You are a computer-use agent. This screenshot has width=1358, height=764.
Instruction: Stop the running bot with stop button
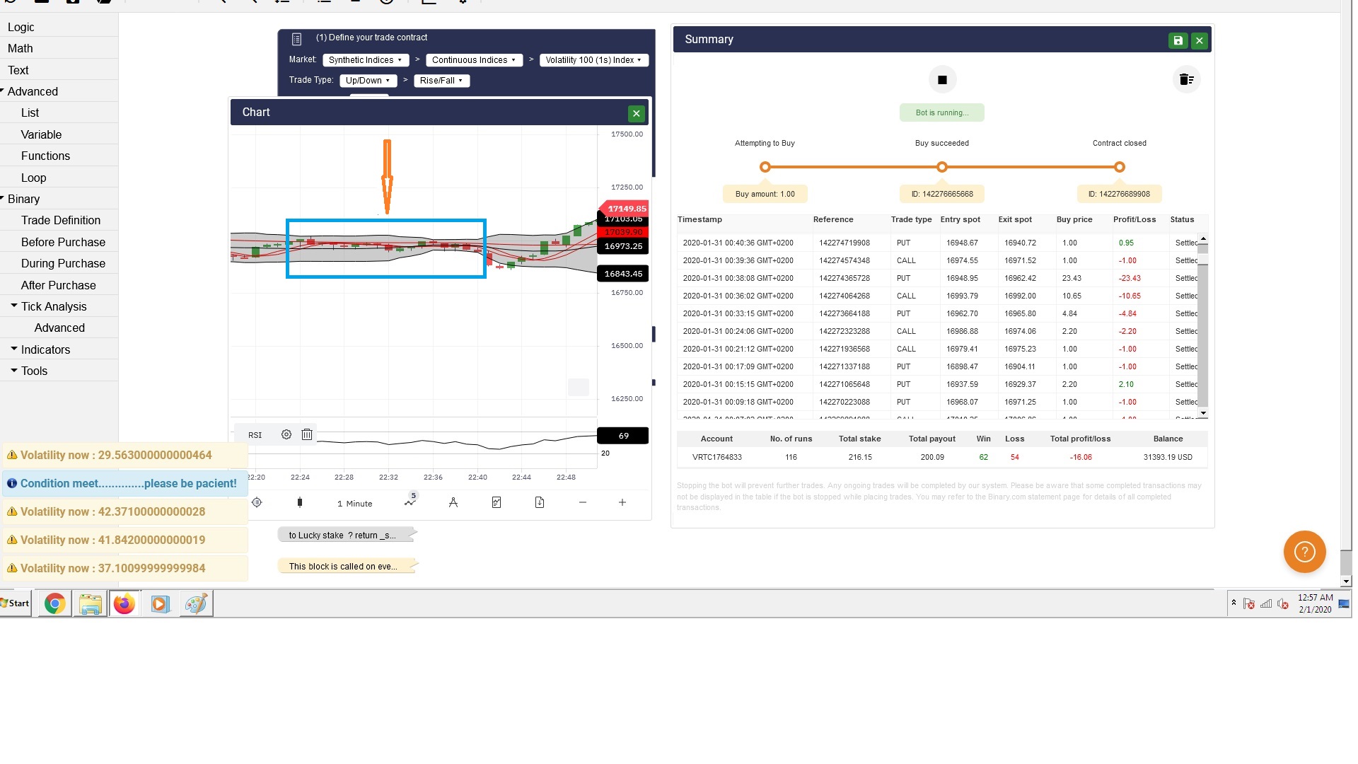click(942, 79)
